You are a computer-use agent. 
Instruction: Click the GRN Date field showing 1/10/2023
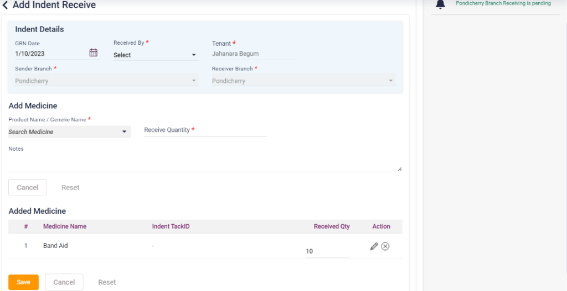click(50, 54)
